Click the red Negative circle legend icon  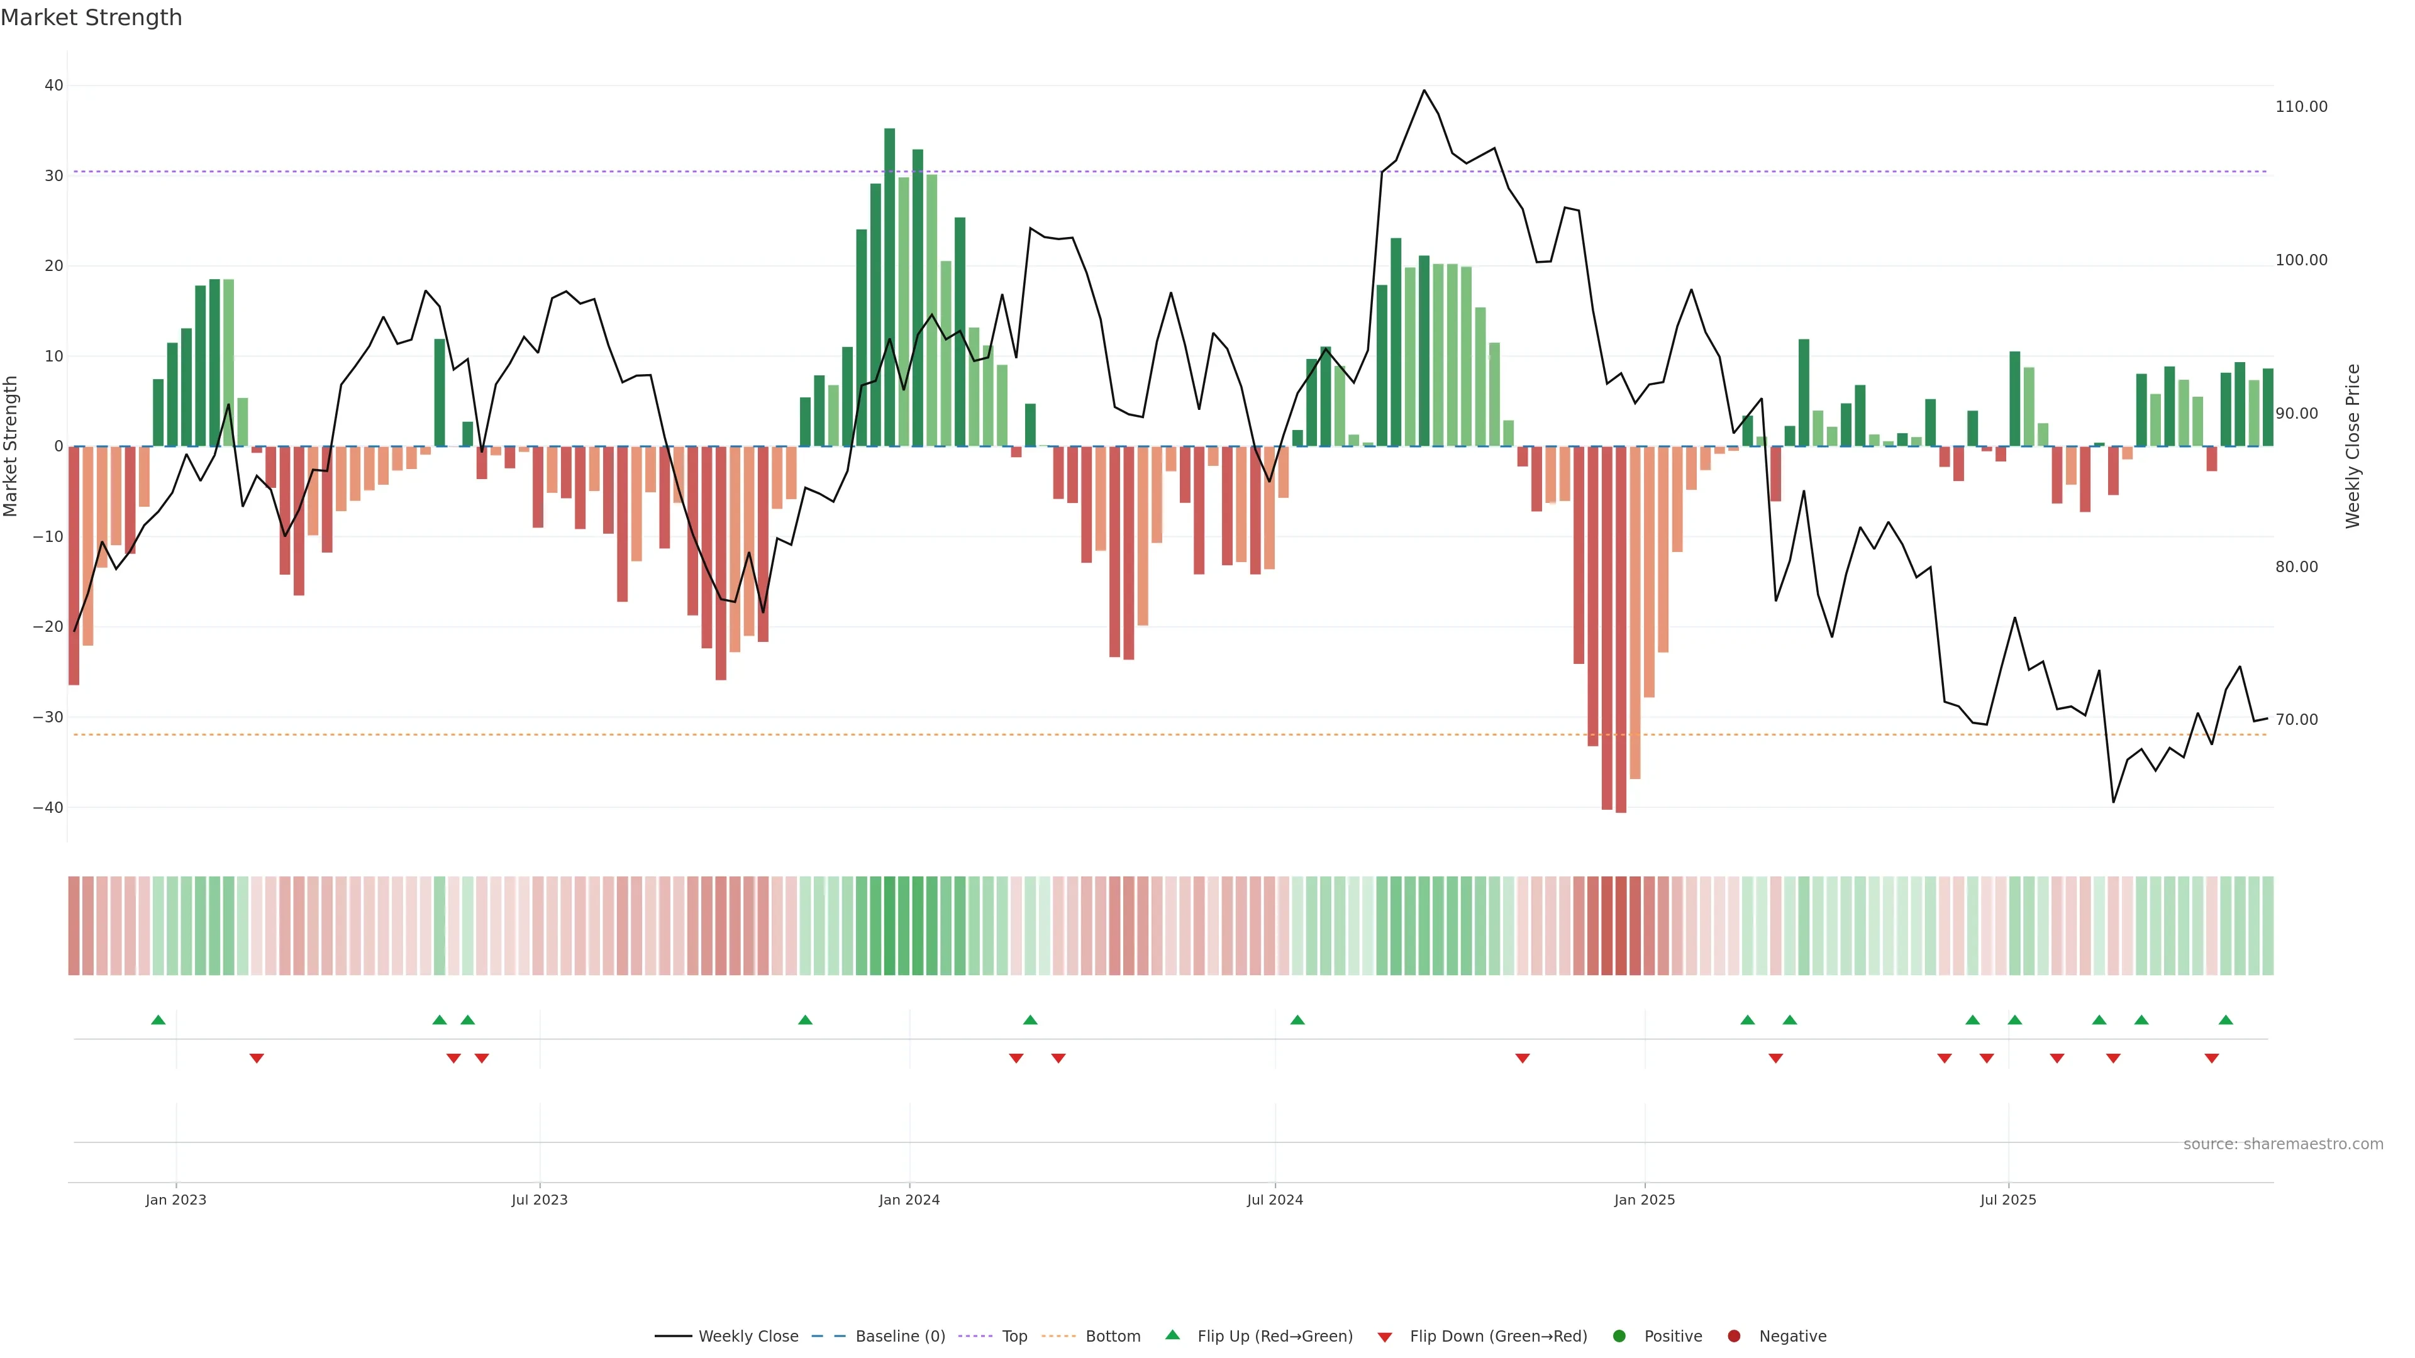(1733, 1337)
